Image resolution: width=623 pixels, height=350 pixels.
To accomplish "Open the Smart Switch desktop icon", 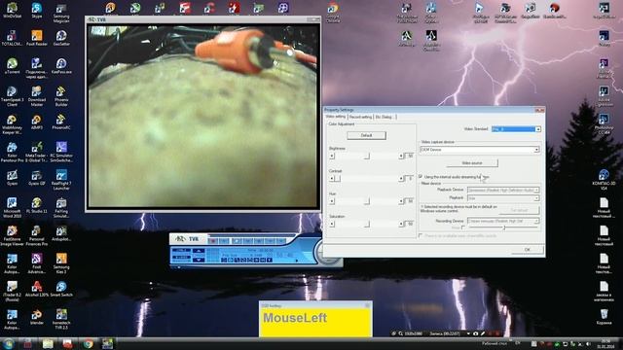I will 61,289.
